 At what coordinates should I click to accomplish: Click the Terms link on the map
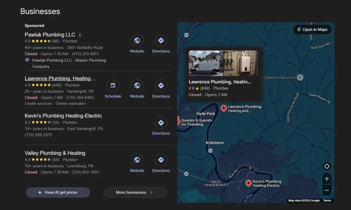coord(327,200)
